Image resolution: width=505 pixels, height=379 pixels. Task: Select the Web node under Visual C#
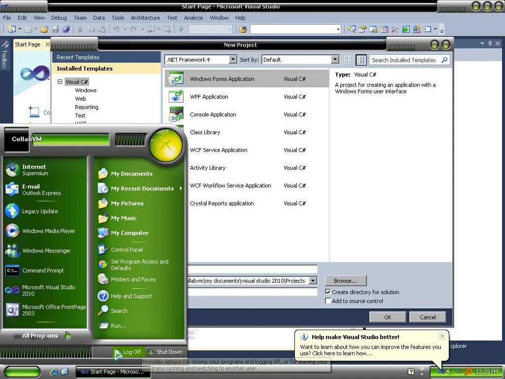point(80,99)
